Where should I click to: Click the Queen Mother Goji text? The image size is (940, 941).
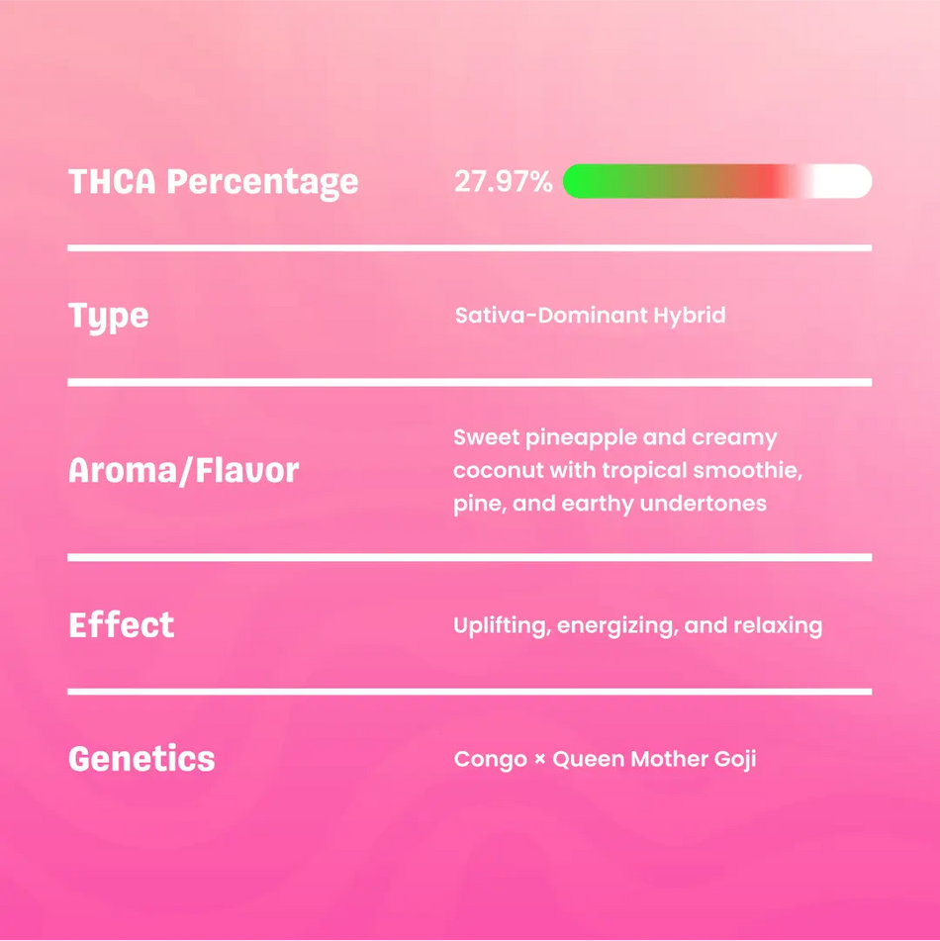(654, 760)
